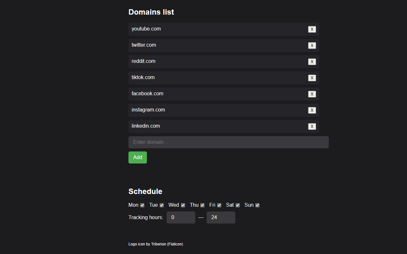Image resolution: width=407 pixels, height=254 pixels.
Task: Remove reddit.com from the list
Action: point(312,62)
